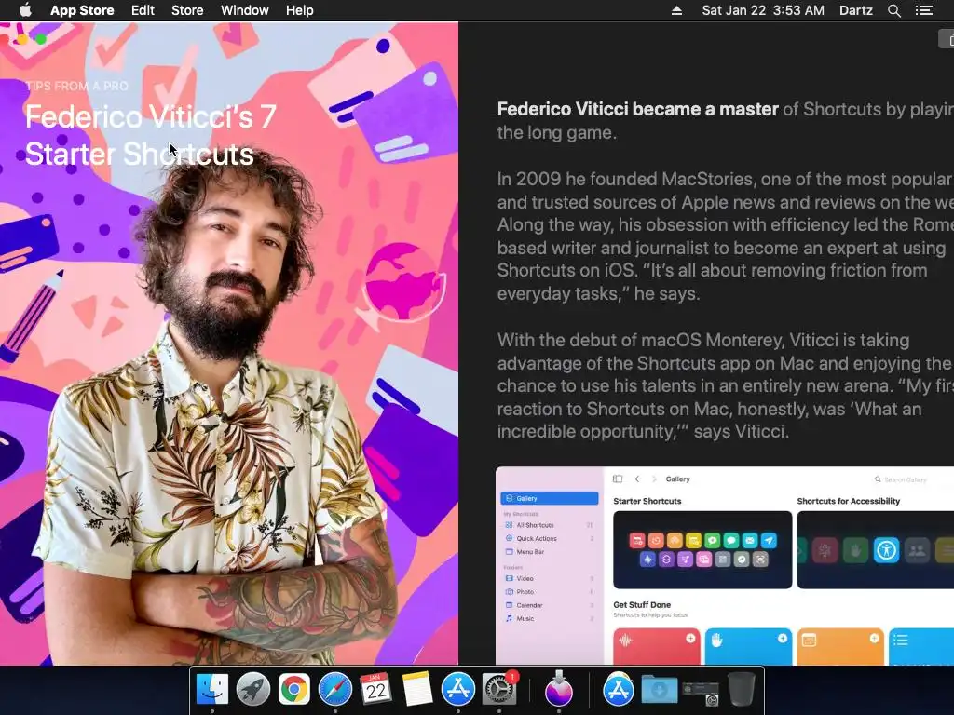Open the Help menu
954x715 pixels.
pos(300,10)
